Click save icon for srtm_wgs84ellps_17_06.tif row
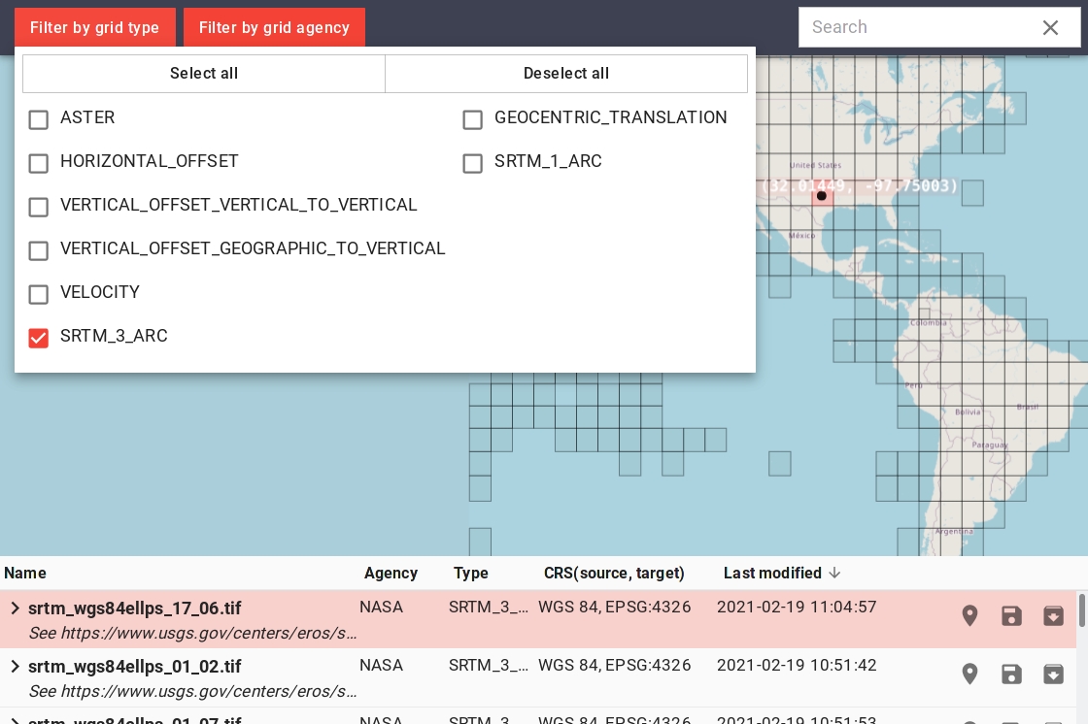Image resolution: width=1088 pixels, height=724 pixels. [1011, 616]
